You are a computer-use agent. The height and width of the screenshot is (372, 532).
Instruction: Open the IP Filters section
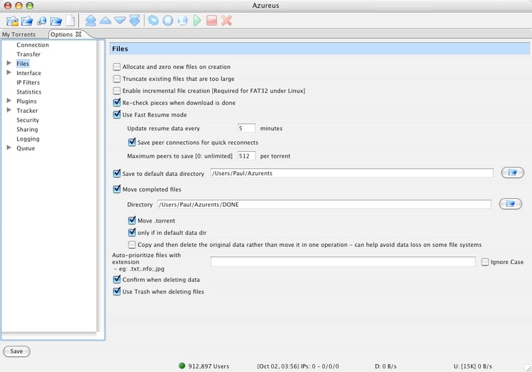tap(28, 82)
